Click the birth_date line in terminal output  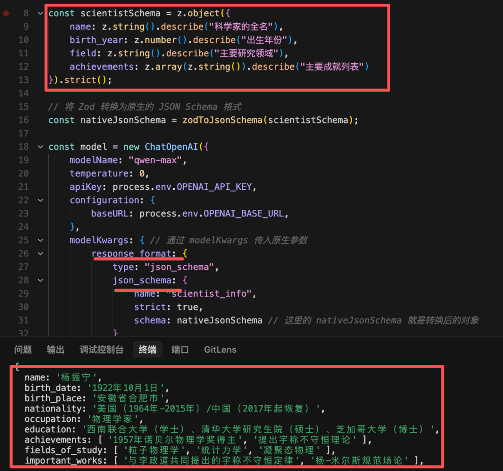pos(96,388)
